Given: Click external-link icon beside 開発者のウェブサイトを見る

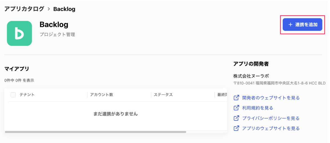Looking at the screenshot, I should pyautogui.click(x=237, y=98).
